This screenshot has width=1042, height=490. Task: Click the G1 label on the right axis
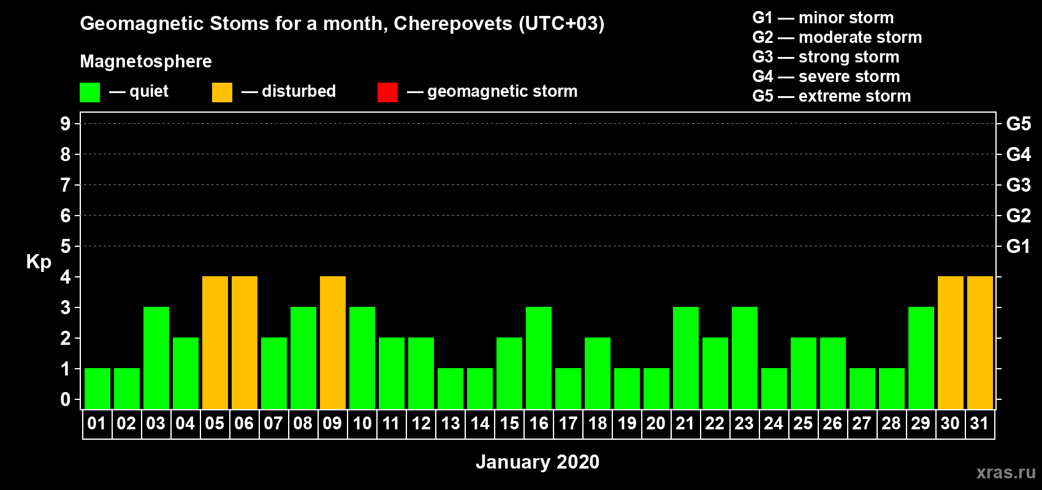(1019, 246)
